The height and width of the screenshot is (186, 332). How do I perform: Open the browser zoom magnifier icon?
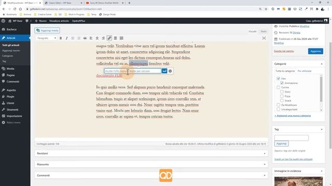(260, 9)
